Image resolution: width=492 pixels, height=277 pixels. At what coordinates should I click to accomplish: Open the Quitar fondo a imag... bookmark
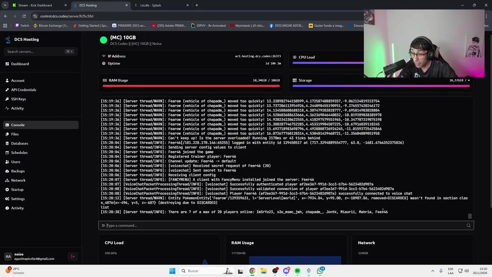pyautogui.click(x=326, y=26)
